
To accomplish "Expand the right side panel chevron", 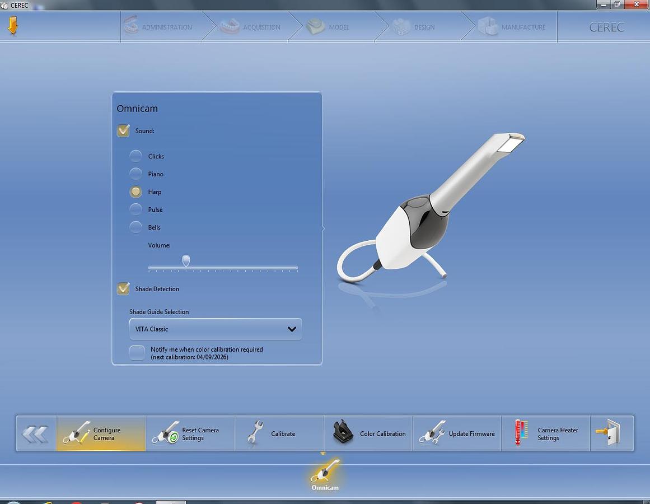I will tap(322, 228).
